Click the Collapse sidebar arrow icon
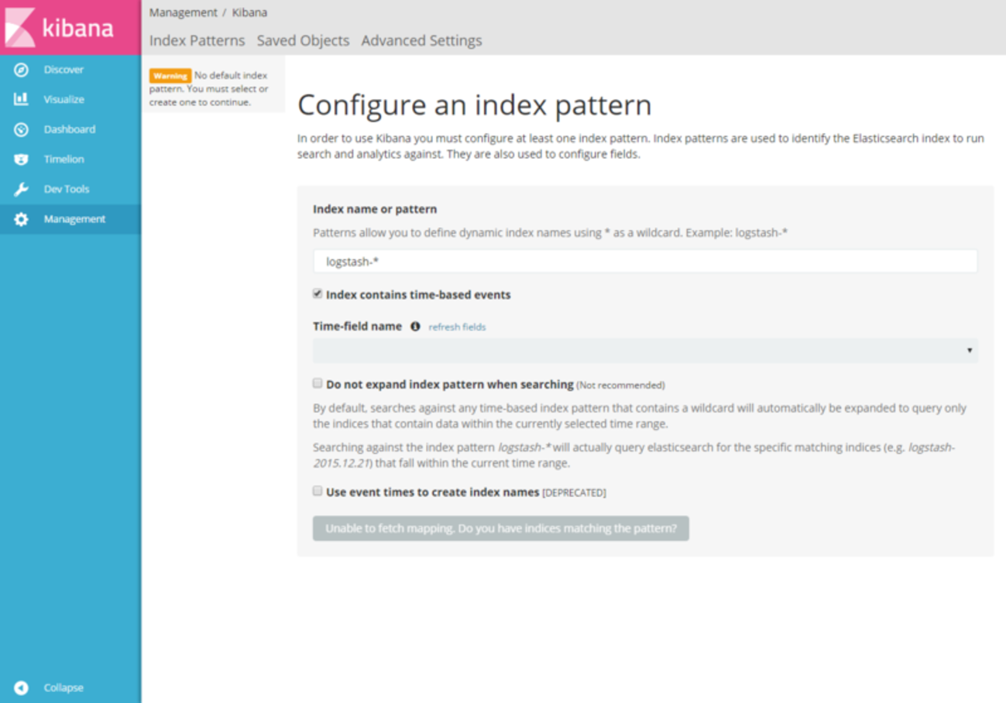The height and width of the screenshot is (703, 1006). 21,688
